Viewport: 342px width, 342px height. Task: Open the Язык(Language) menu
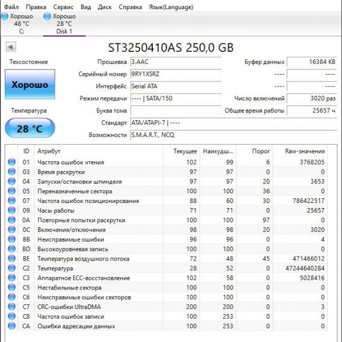[x=171, y=7]
